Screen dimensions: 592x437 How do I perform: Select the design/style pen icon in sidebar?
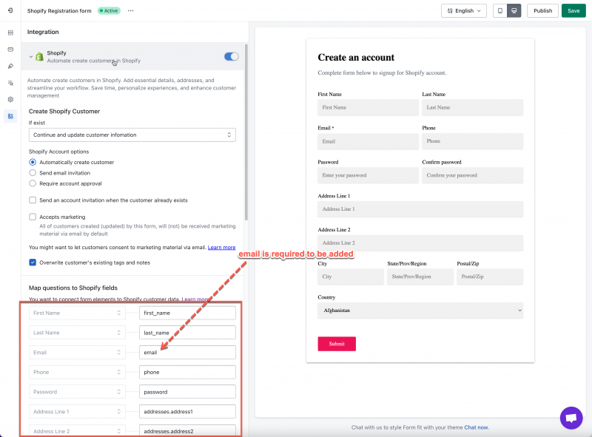10,66
